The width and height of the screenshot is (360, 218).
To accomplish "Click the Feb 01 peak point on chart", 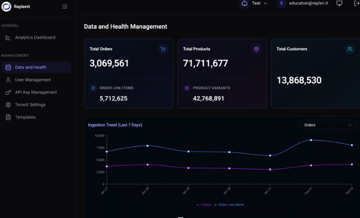I will point(311,140).
